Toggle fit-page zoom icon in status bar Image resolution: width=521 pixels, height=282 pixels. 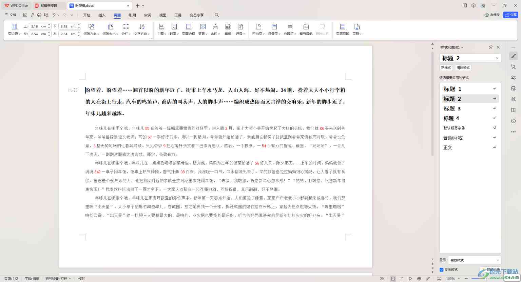[439, 279]
